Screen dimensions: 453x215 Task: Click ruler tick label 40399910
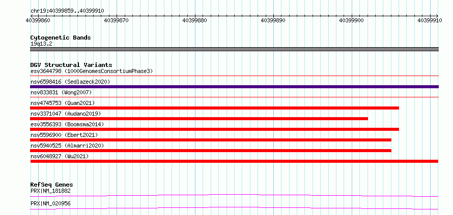click(x=430, y=20)
